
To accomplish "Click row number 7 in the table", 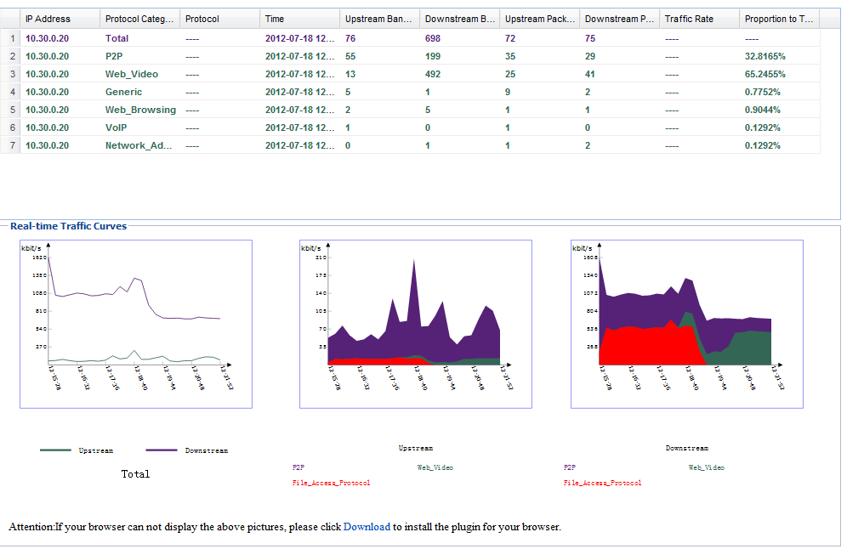I will click(x=13, y=145).
